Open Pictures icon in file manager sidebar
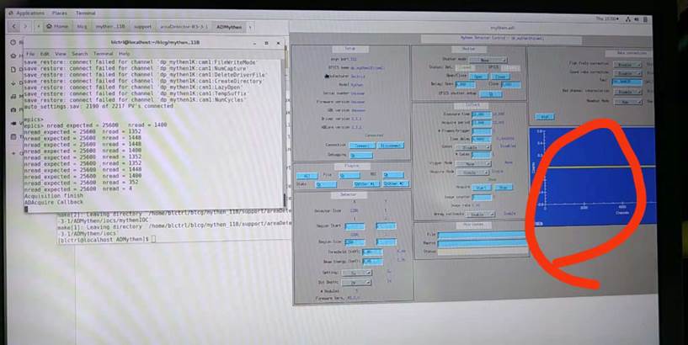Image resolution: width=688 pixels, height=345 pixels. [13, 109]
